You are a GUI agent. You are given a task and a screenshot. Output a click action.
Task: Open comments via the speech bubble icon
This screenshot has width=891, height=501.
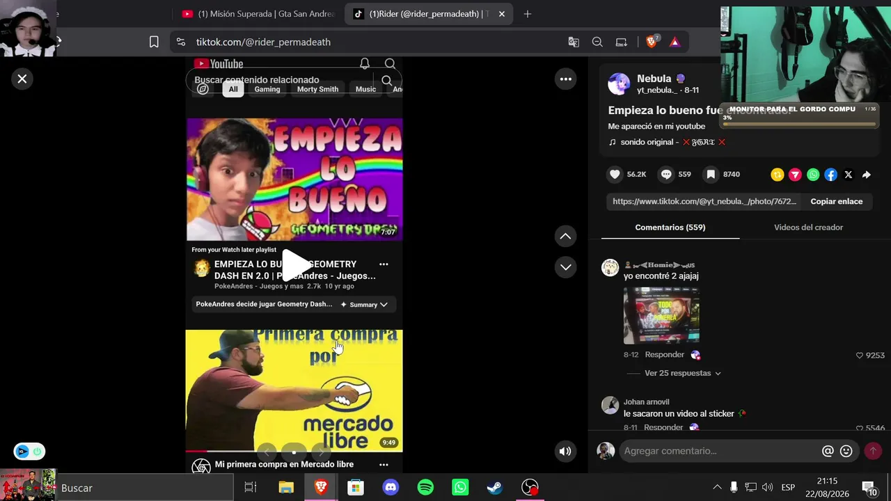(666, 175)
